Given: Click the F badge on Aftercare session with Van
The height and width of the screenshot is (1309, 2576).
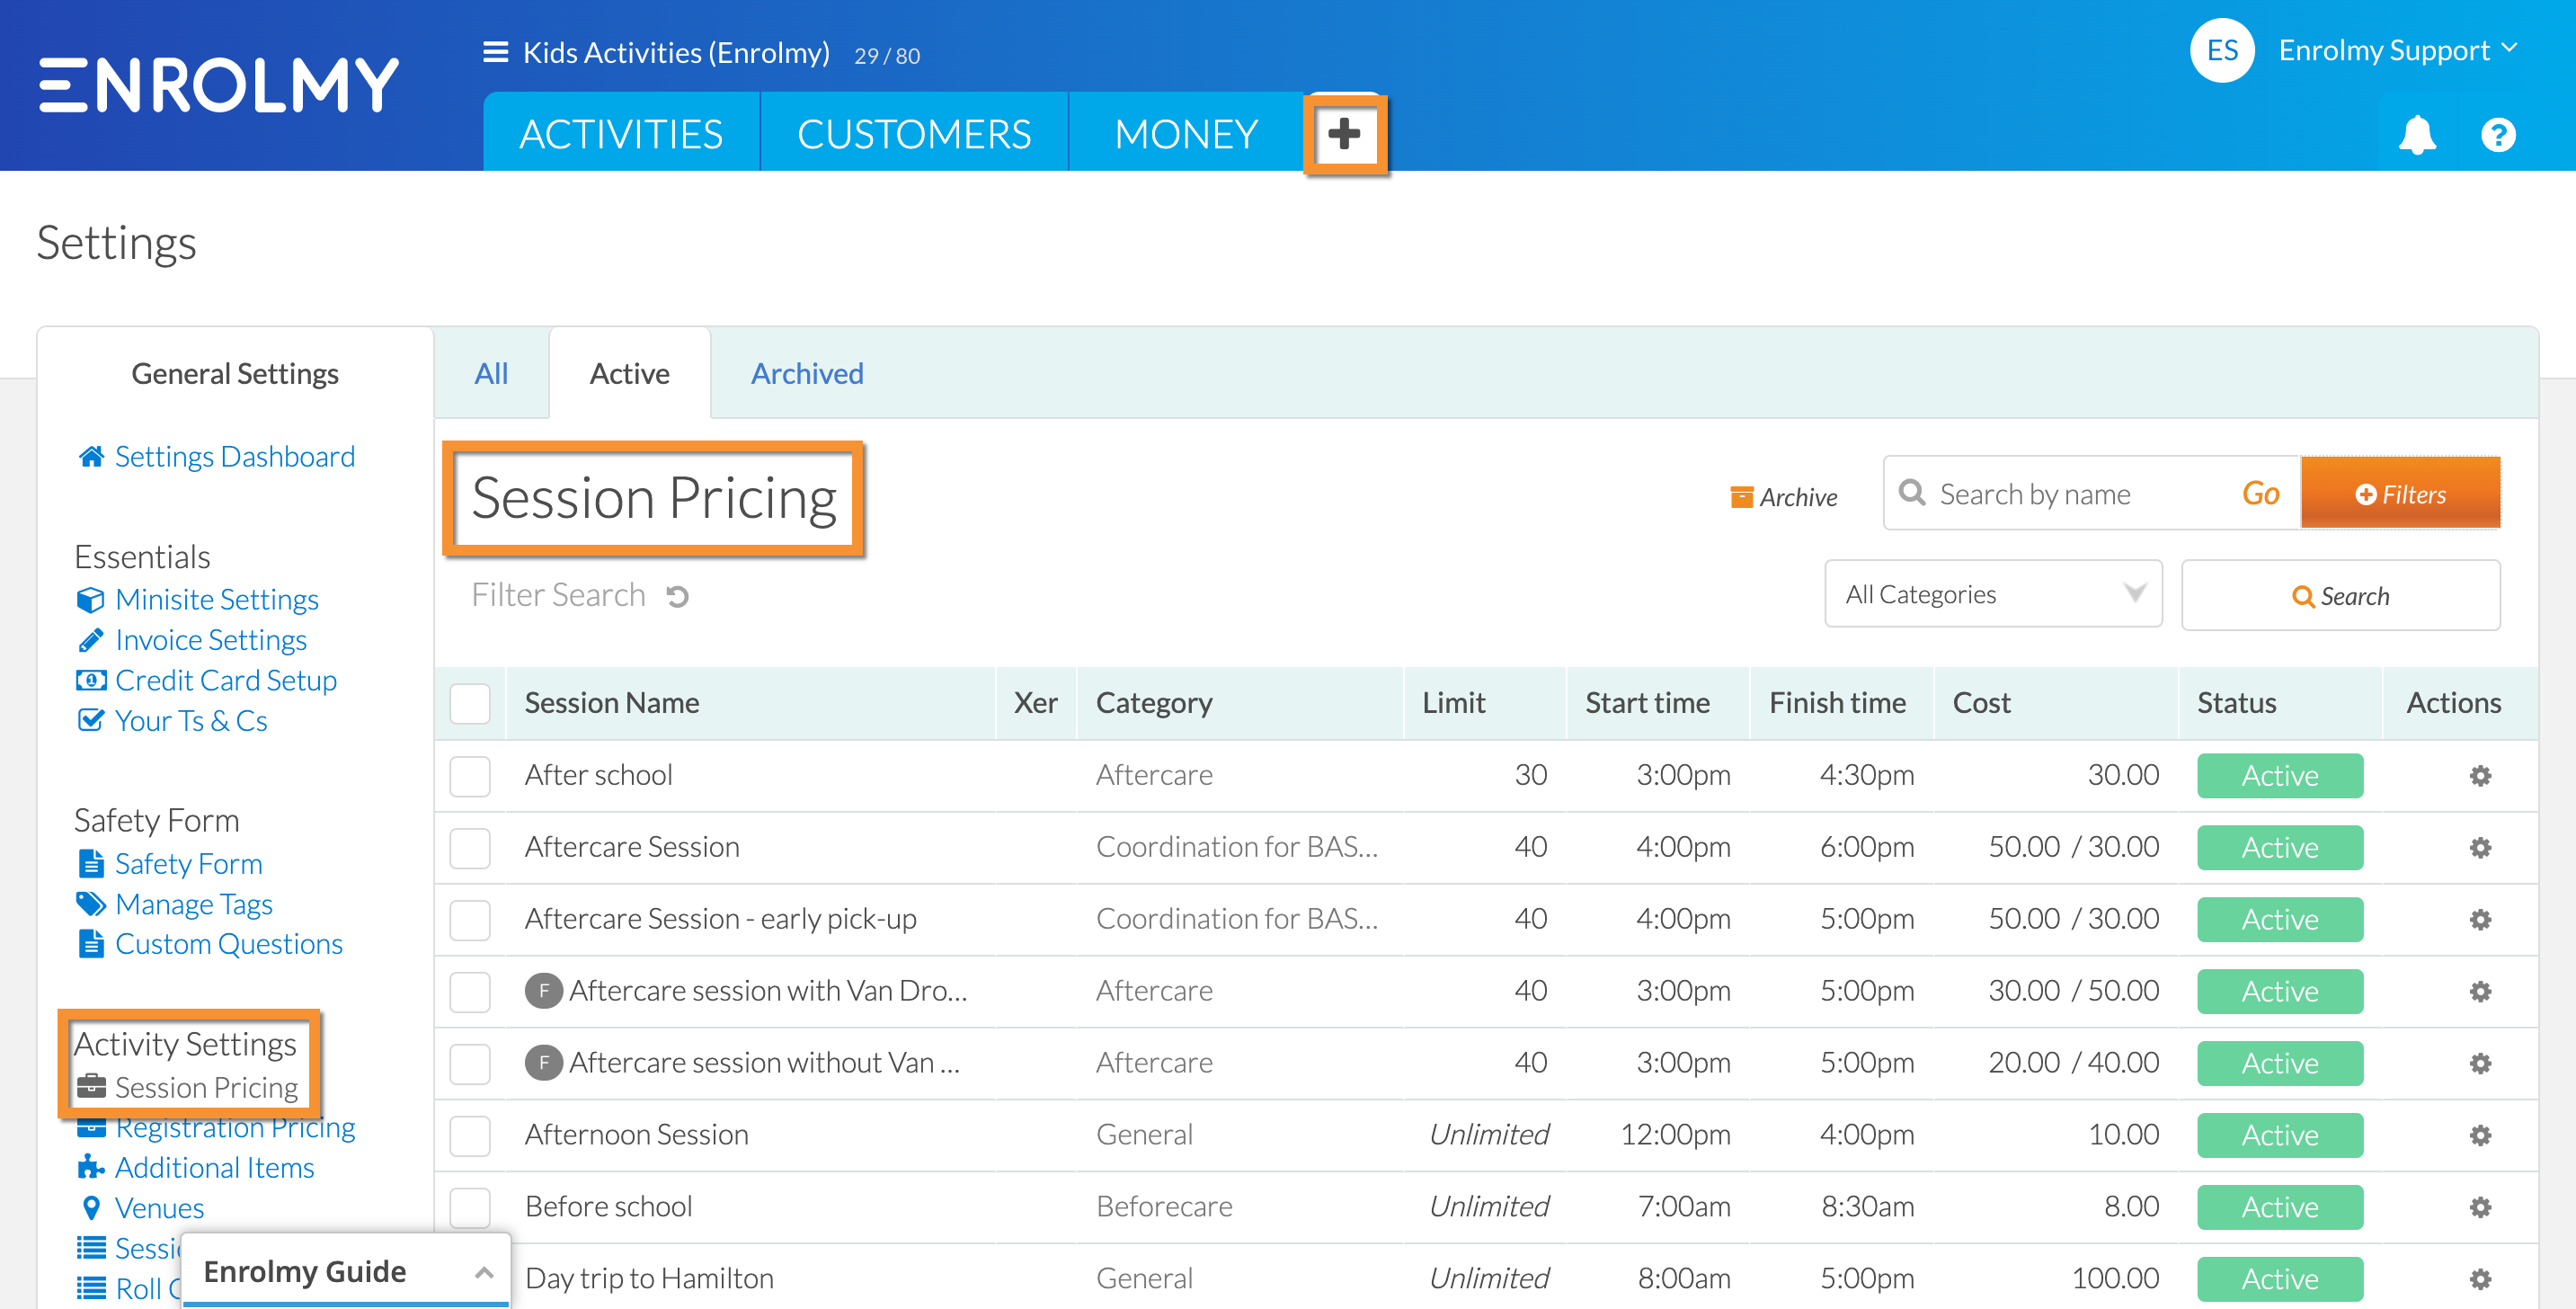Looking at the screenshot, I should (543, 991).
